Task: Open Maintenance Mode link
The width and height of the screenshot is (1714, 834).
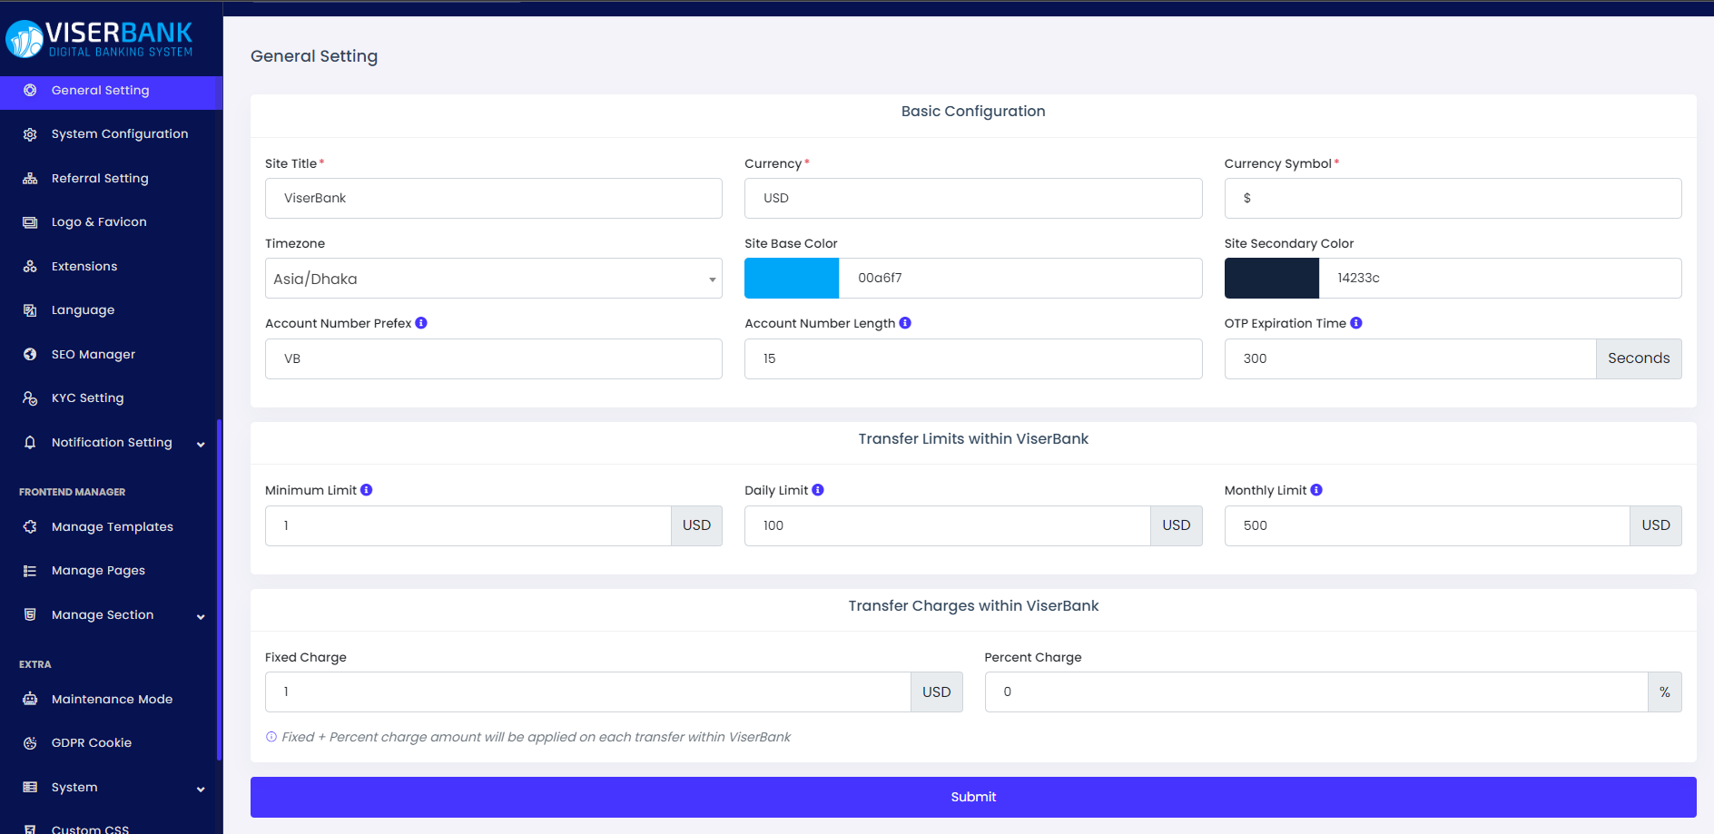Action: pos(111,700)
